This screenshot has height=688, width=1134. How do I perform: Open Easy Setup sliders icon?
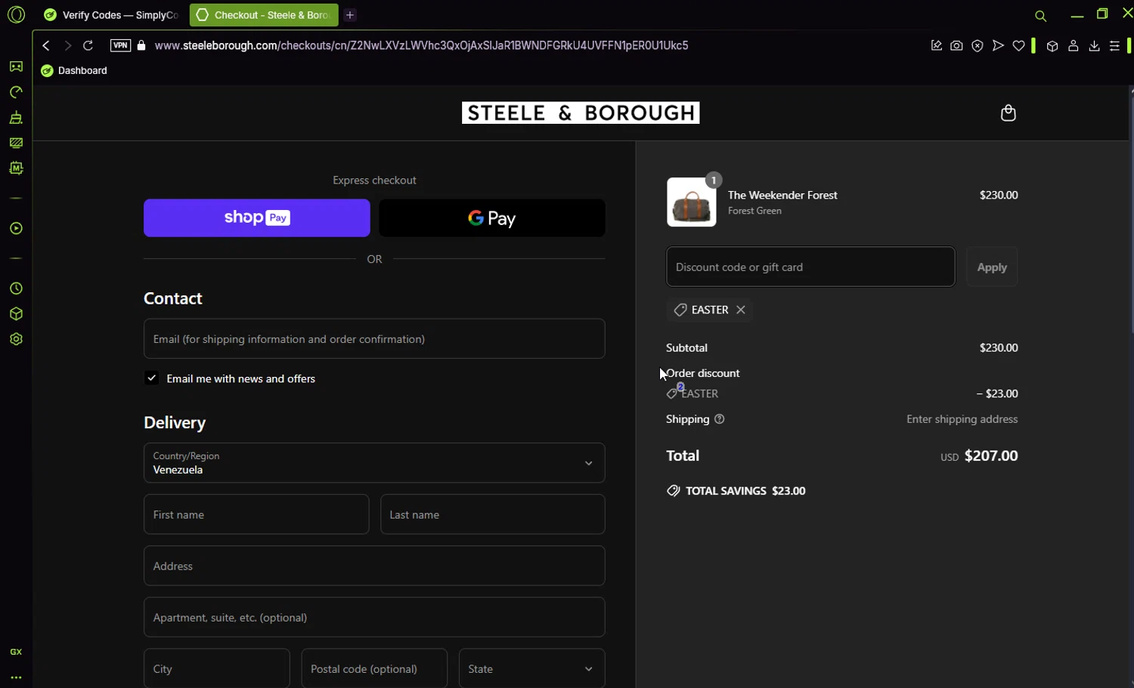[x=1114, y=45]
